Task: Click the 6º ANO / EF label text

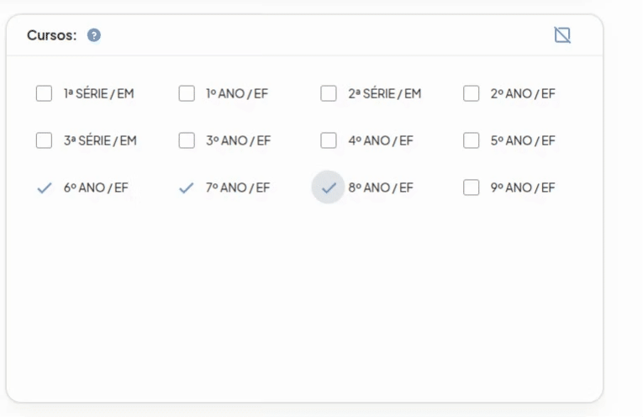Action: 96,187
